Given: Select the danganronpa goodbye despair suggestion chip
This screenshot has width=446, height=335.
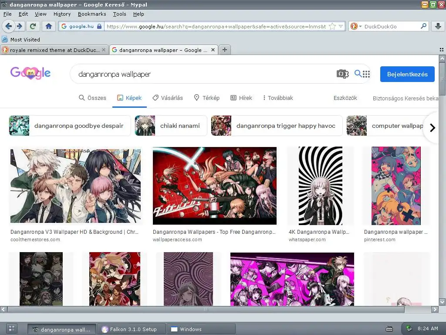Looking at the screenshot, I should [x=70, y=126].
